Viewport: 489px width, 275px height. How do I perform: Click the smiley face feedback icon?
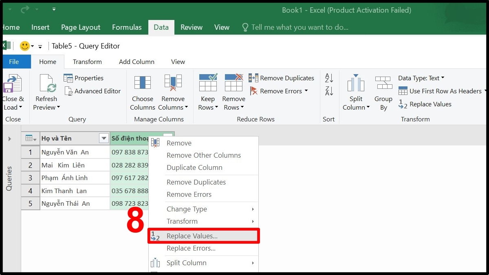(25, 46)
